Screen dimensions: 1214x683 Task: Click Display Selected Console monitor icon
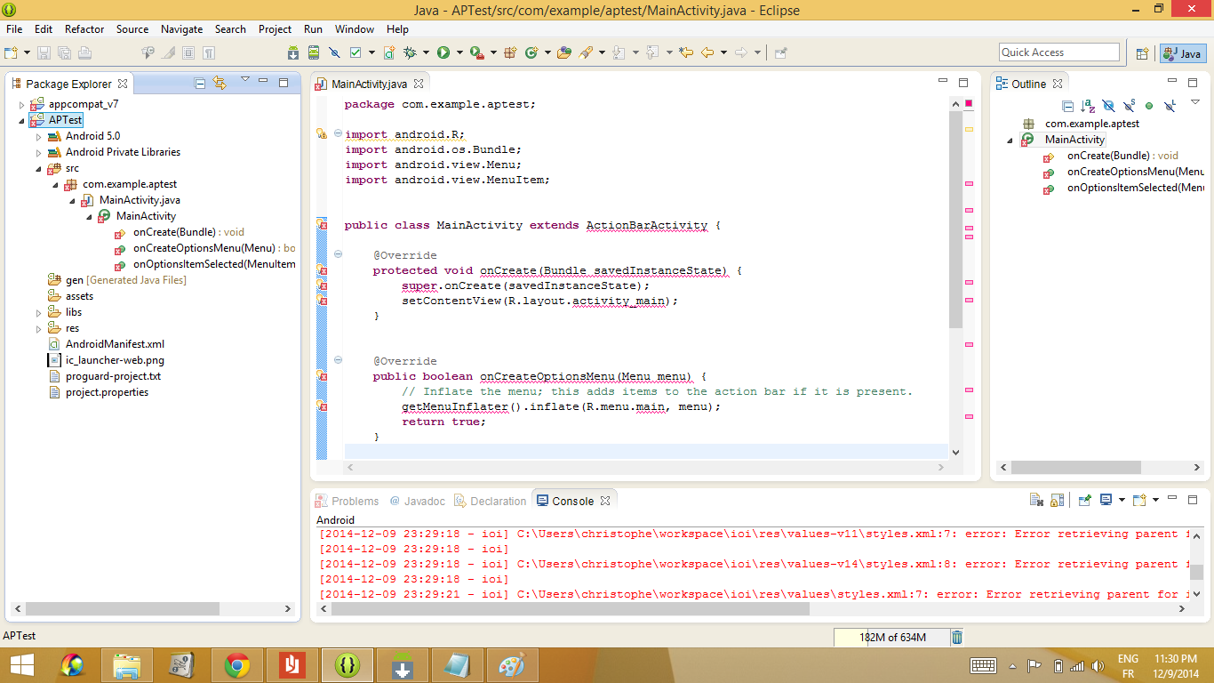pyautogui.click(x=1106, y=500)
